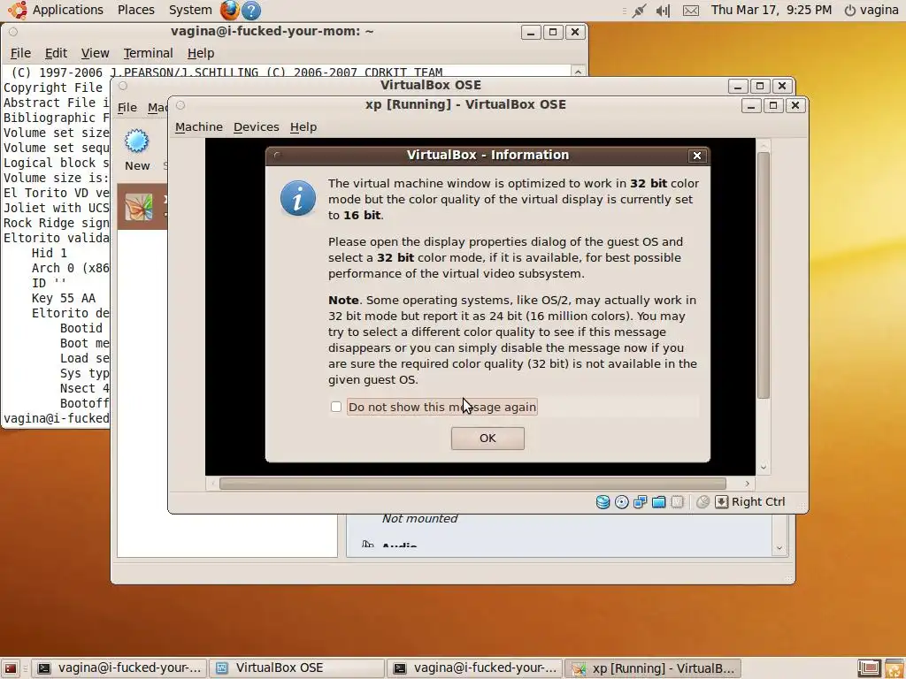Click mouse integration icon in VM status bar
This screenshot has width=906, height=679.
(703, 502)
